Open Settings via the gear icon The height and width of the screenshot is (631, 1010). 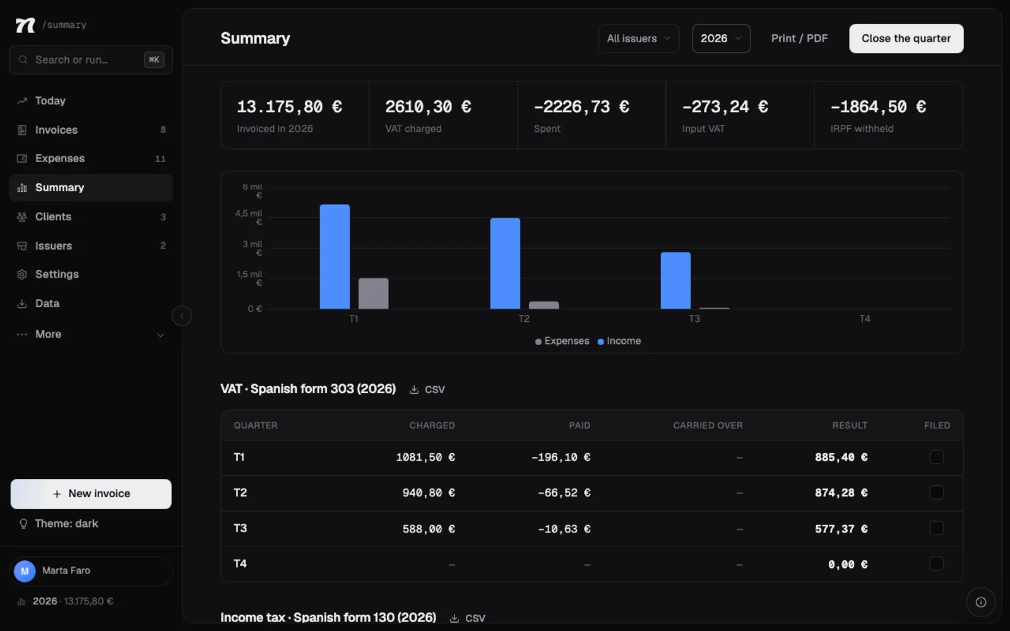pyautogui.click(x=22, y=274)
